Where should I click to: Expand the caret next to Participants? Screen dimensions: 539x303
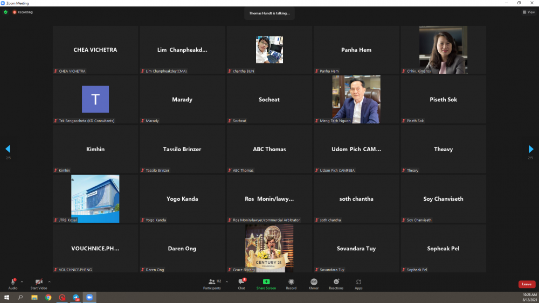(226, 281)
